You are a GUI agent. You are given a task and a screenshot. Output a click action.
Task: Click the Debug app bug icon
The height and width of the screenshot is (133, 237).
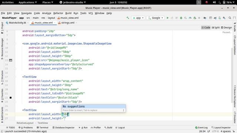[181, 18]
